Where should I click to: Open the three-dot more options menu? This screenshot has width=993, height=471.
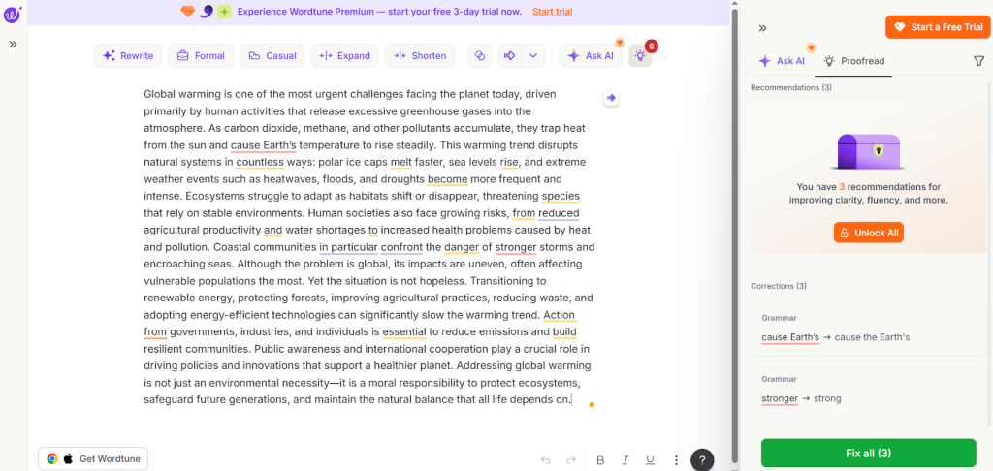676,460
